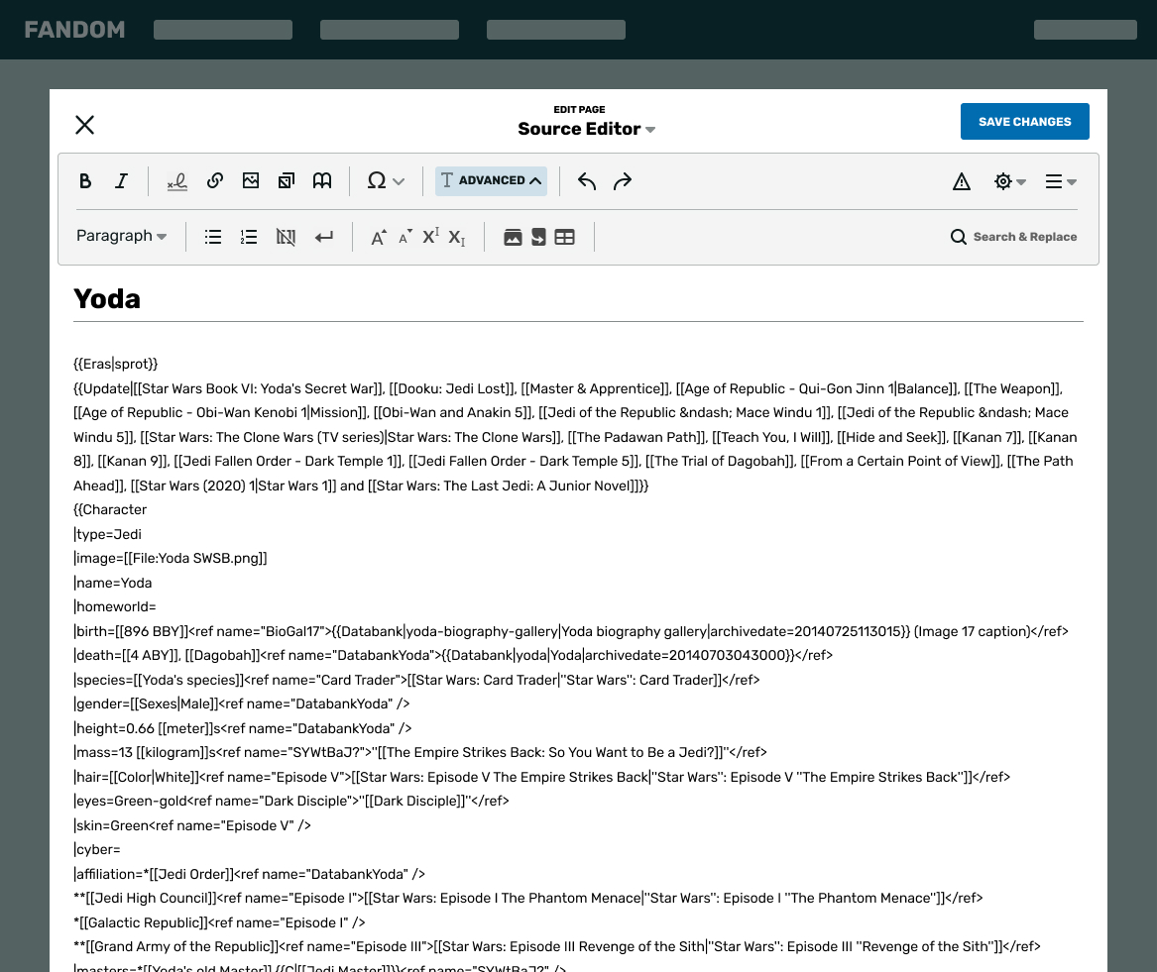Insert an image from toolbar top row

pos(251,180)
